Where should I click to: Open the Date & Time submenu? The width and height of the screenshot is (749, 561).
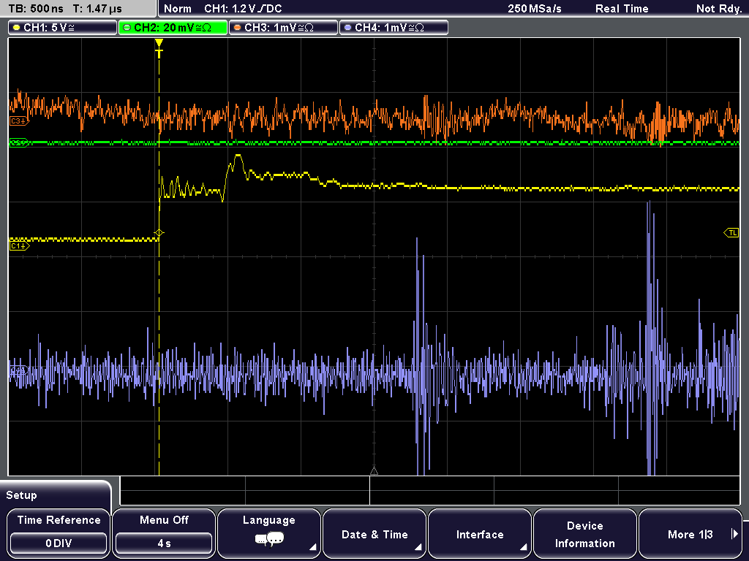point(374,533)
